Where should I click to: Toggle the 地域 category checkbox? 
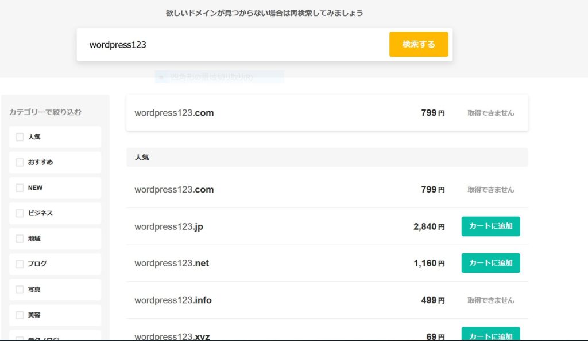(x=20, y=239)
